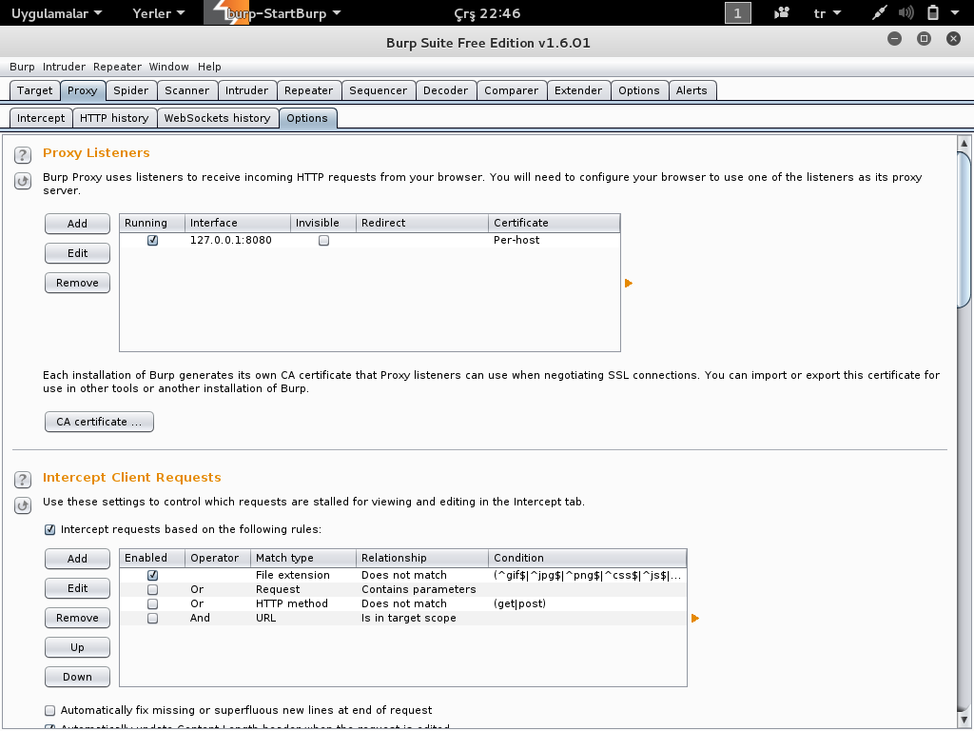Open the Window menu
Viewport: 974px width, 731px height.
point(168,67)
